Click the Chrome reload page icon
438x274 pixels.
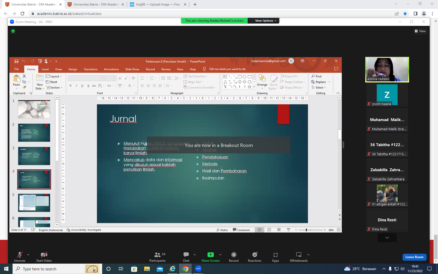point(22,14)
